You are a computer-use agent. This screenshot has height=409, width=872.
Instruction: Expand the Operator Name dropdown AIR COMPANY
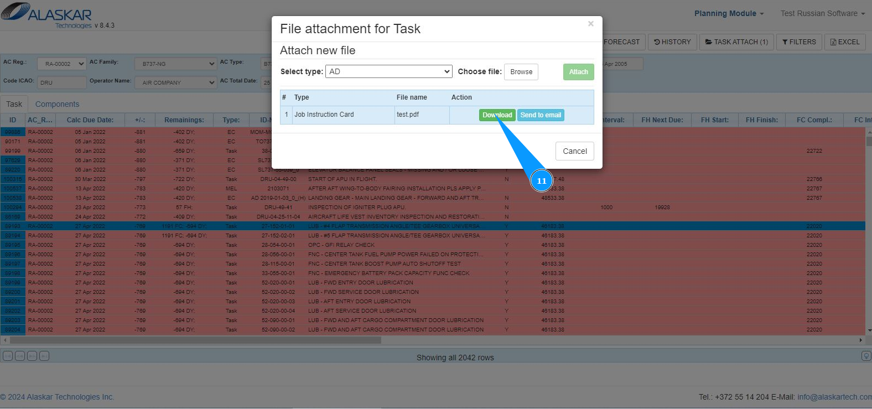[x=175, y=82]
